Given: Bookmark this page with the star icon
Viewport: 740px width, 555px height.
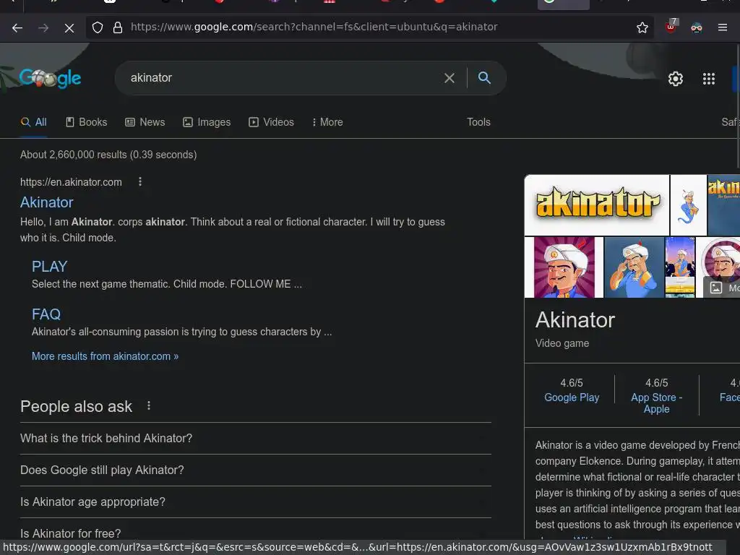Looking at the screenshot, I should click(x=642, y=27).
